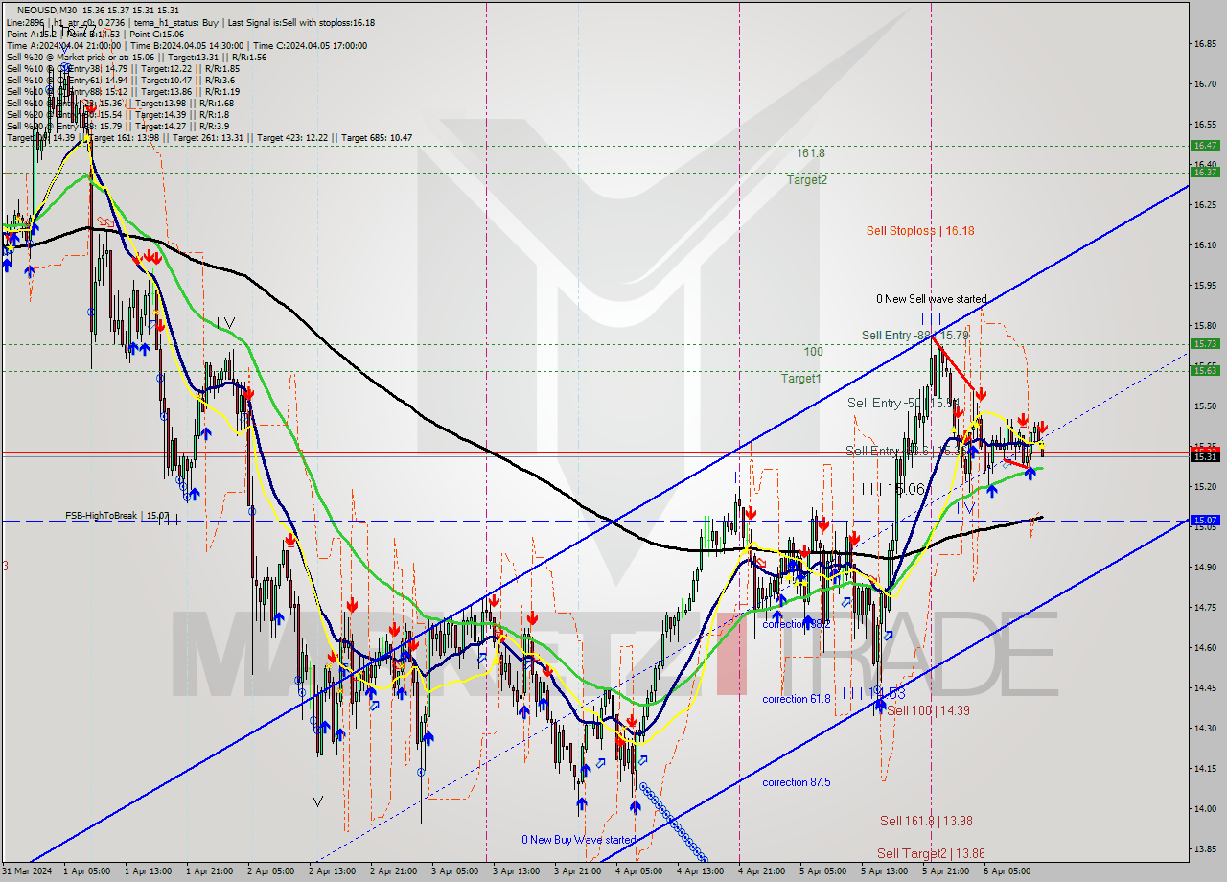Image resolution: width=1227 pixels, height=882 pixels.
Task: Click '0 New Sell wave started' annotation
Action: click(x=932, y=299)
